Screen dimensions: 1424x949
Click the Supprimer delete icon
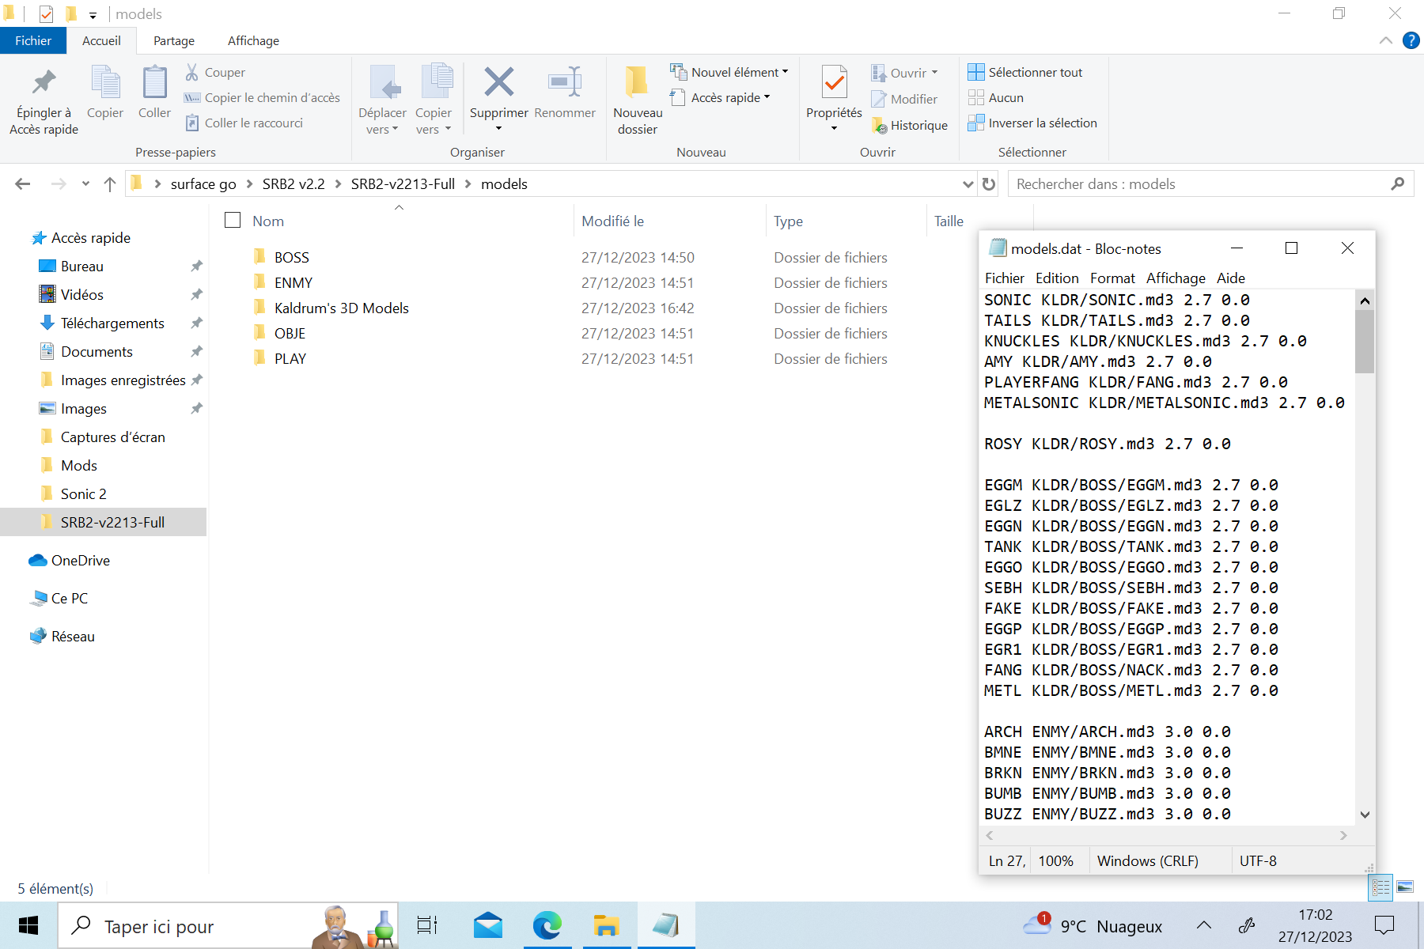tap(498, 82)
